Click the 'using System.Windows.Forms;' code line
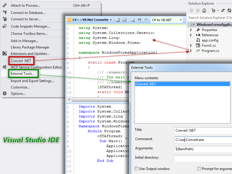The image size is (232, 174). [110, 43]
